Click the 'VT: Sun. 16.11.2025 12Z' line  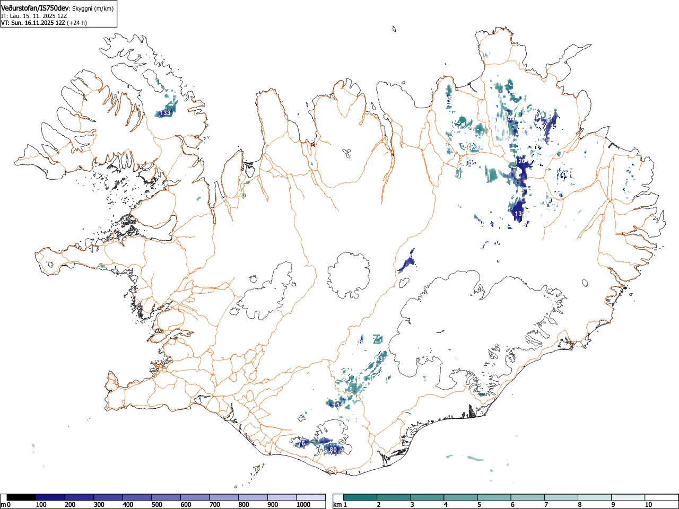tap(33, 23)
